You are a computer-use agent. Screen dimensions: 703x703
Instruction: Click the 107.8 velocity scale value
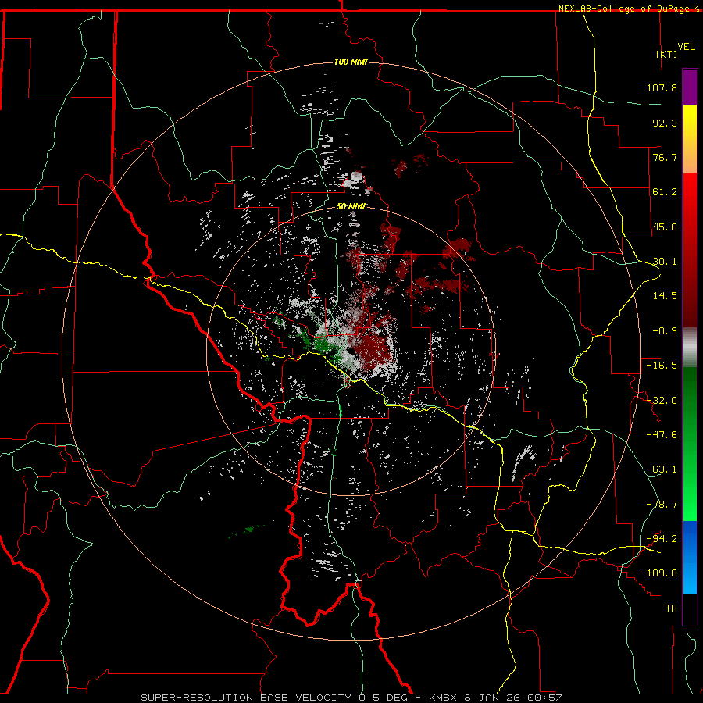[662, 87]
